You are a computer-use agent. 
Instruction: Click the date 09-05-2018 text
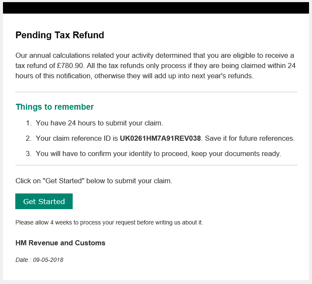pyautogui.click(x=48, y=260)
